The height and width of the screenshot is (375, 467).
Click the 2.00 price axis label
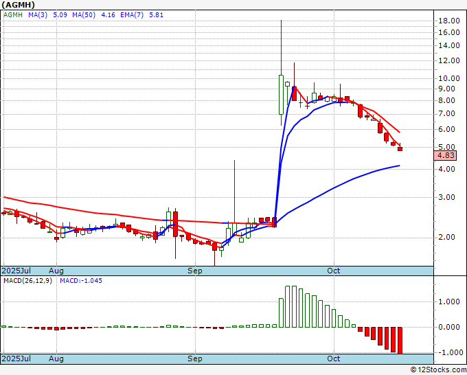coord(447,238)
